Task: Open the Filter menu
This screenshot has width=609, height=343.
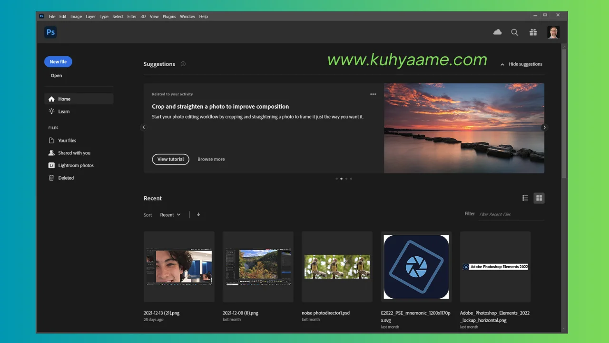Action: coord(132,16)
